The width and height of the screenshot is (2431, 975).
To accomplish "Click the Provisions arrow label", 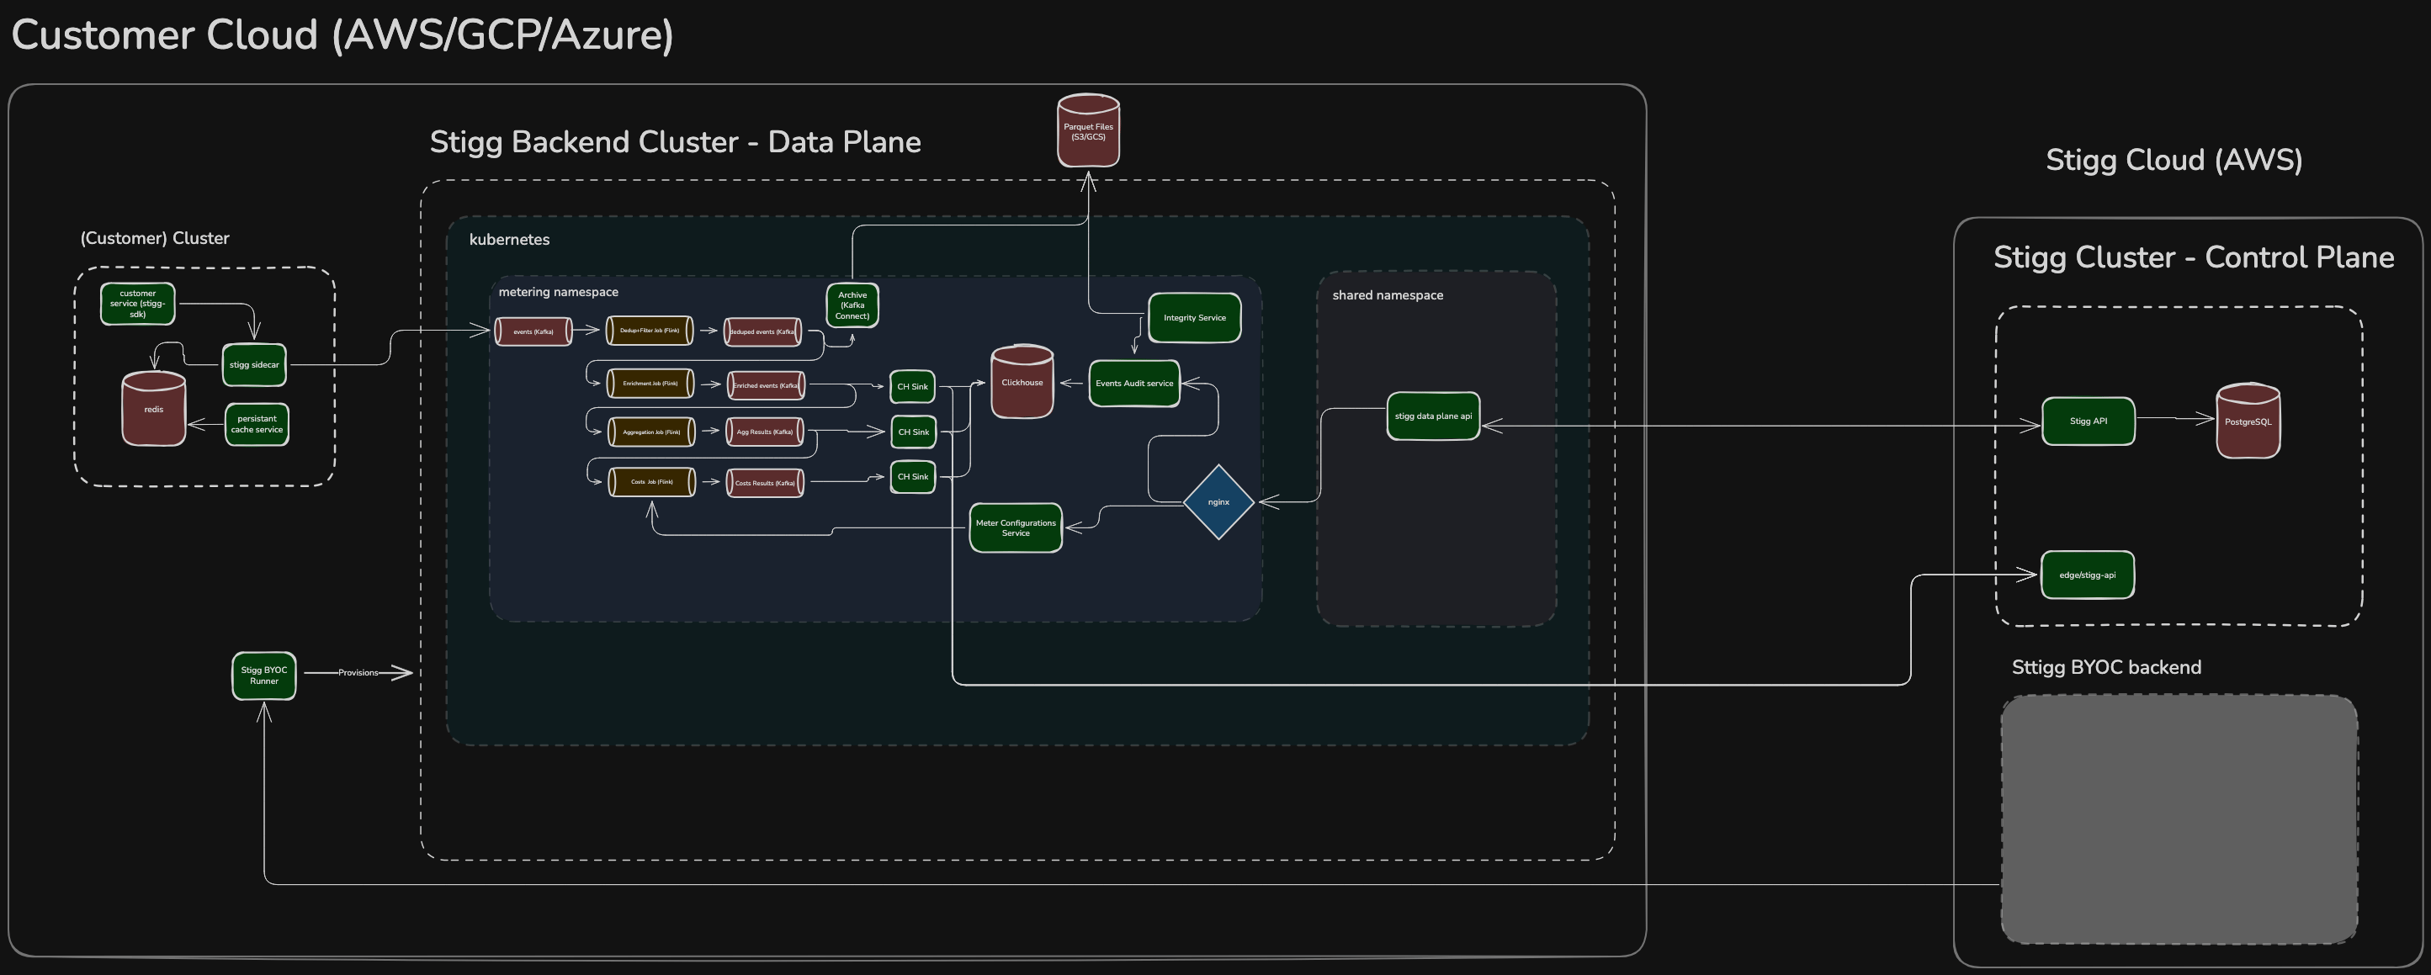I will [358, 673].
